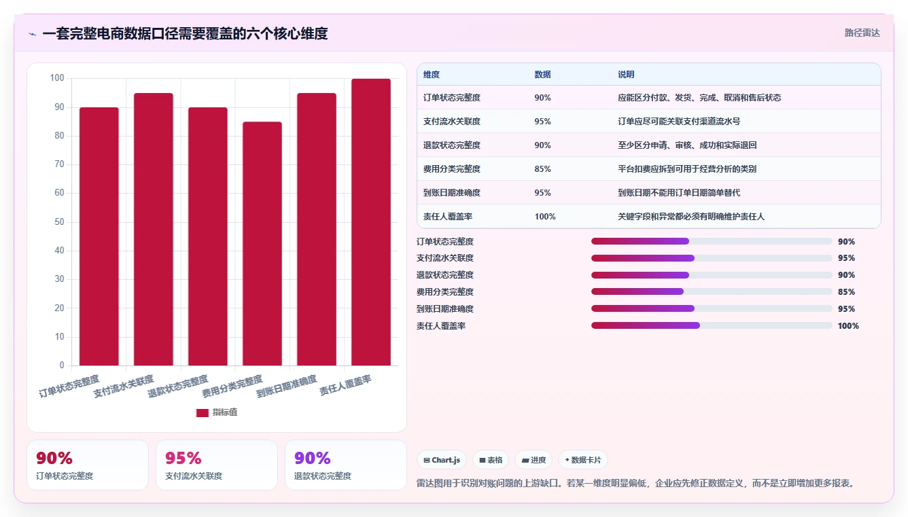Click the 85% value beside progress bar
The height and width of the screenshot is (517, 908).
[846, 292]
